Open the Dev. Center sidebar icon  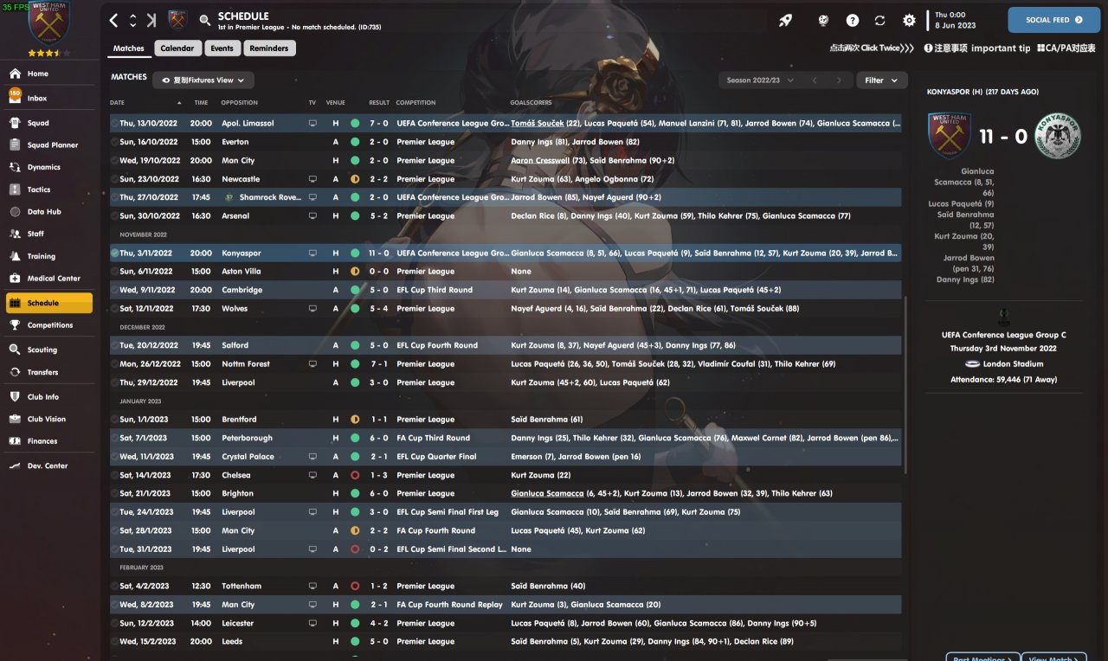coord(15,465)
